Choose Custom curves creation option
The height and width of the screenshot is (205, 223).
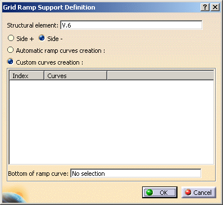click(10, 61)
